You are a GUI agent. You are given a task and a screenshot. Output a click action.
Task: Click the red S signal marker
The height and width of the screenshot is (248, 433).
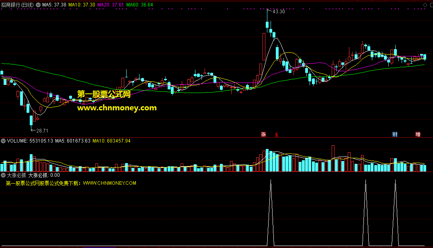pos(277,134)
